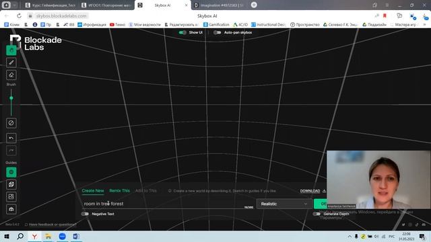Expand the bookmarks bar overflow chevron
The image size is (431, 242).
pos(425,25)
